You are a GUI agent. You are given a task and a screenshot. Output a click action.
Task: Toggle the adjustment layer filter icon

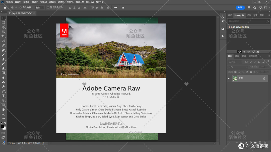[251, 62]
